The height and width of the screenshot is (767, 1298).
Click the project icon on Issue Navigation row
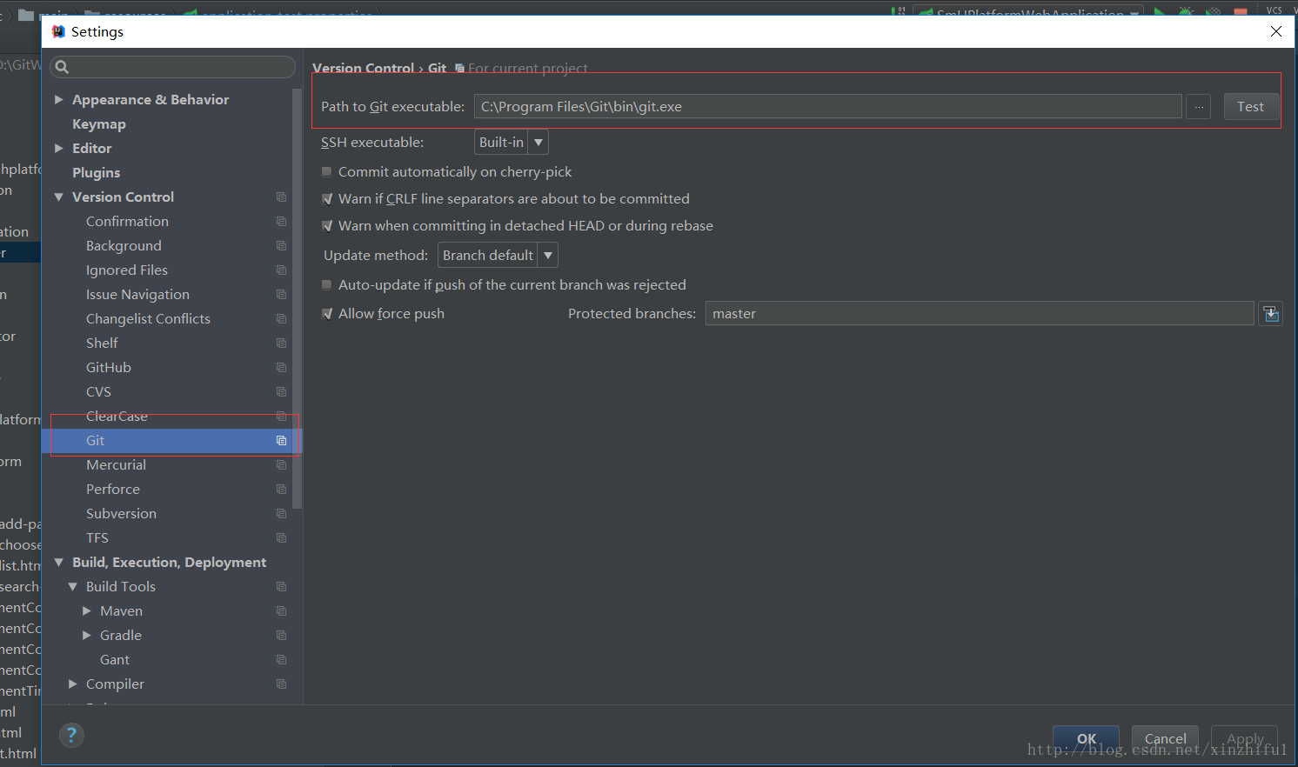pyautogui.click(x=281, y=295)
